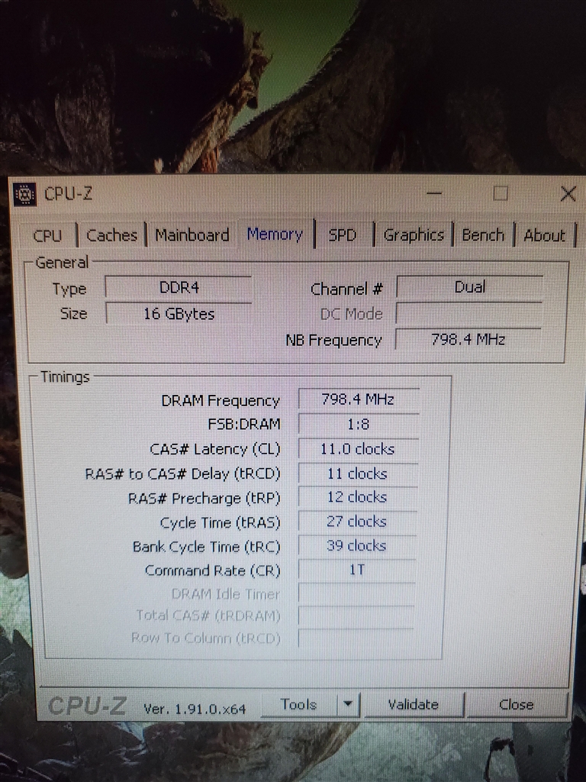
Task: Click the tRP 12 clocks value
Action: point(357,497)
